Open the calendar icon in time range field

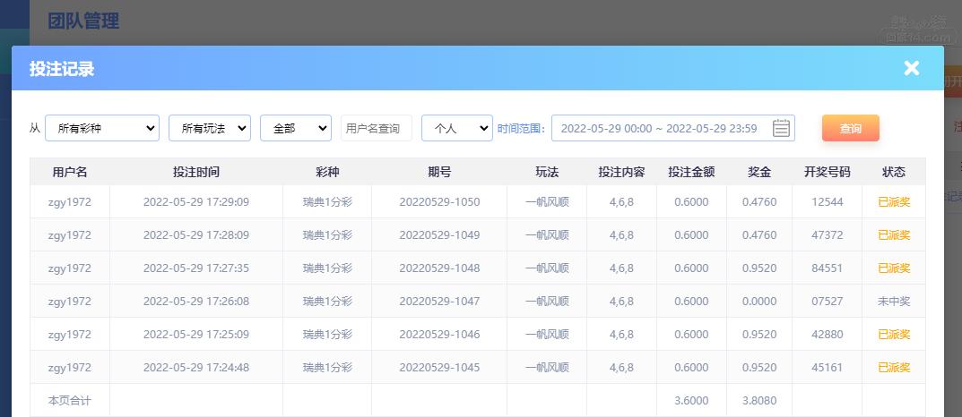coord(780,128)
